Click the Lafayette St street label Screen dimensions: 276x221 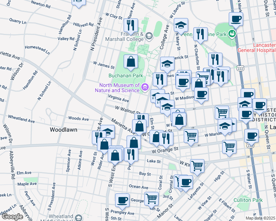(x=196, y=191)
